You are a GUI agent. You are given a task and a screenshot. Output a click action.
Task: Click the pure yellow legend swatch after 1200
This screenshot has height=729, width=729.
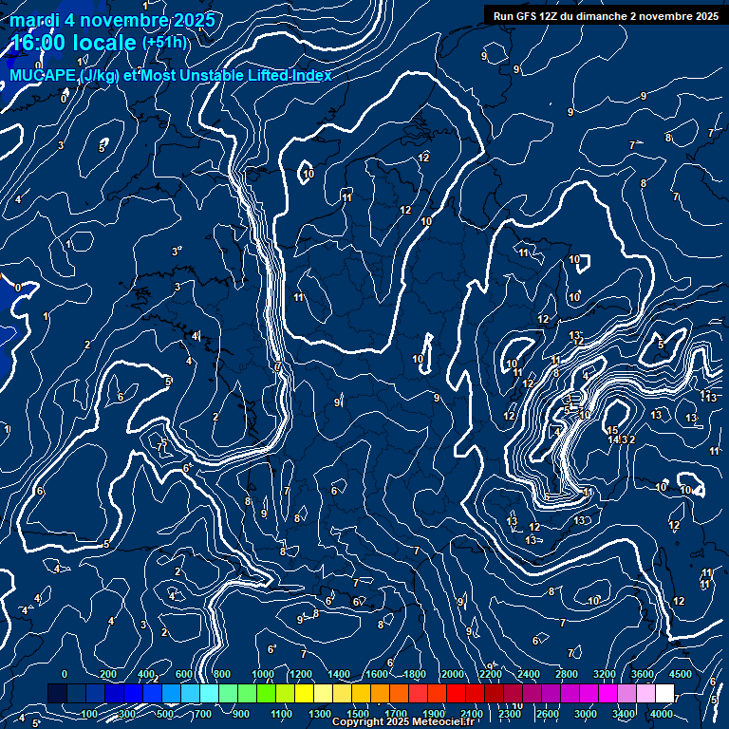tap(304, 693)
